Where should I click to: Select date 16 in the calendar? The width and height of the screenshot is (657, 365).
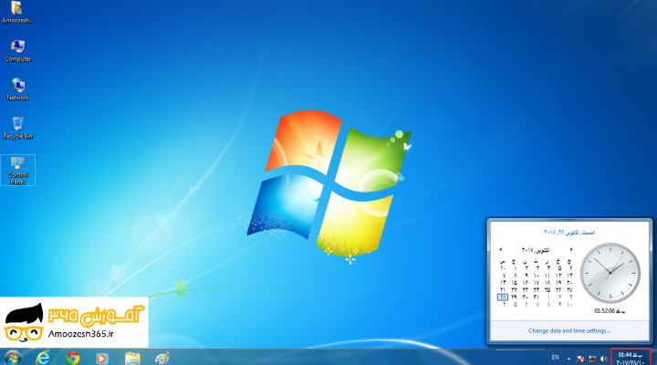pos(526,283)
